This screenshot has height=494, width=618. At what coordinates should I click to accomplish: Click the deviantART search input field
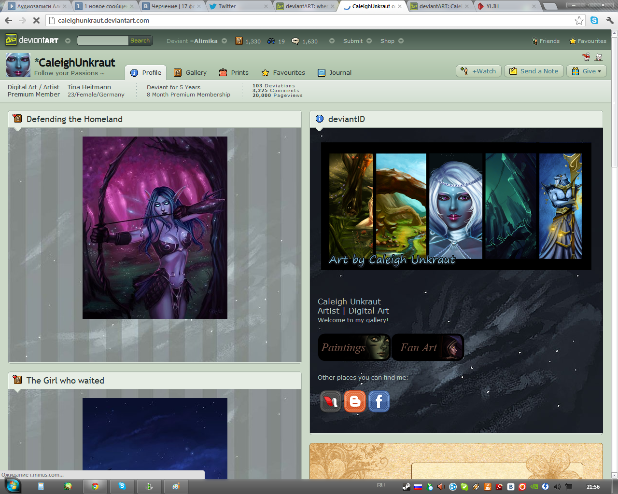pos(102,41)
